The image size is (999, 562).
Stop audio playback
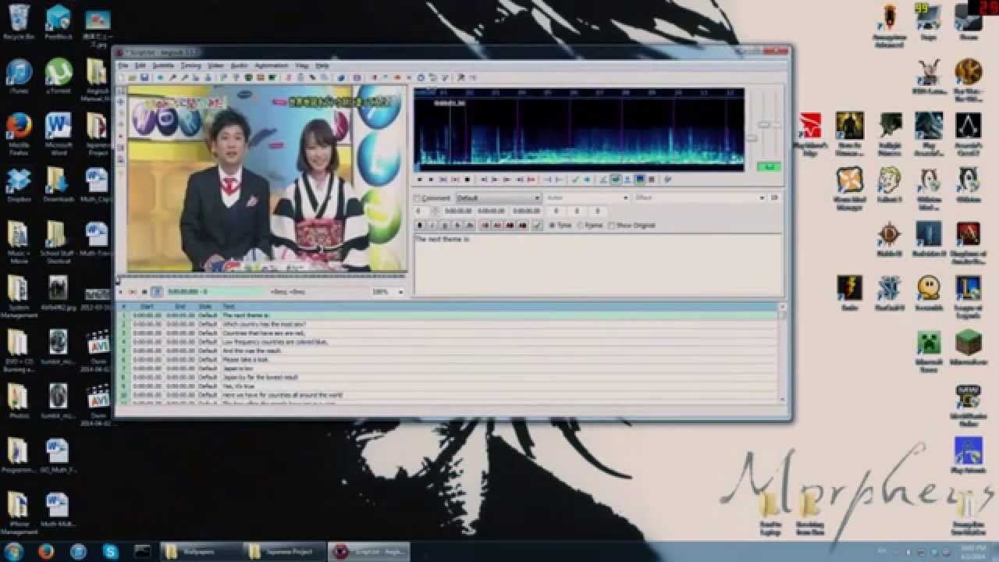467,179
